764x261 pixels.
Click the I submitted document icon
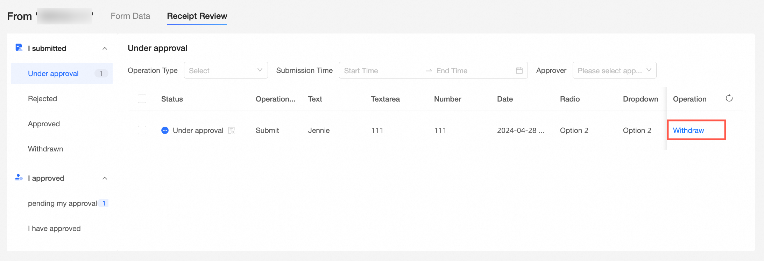click(19, 47)
